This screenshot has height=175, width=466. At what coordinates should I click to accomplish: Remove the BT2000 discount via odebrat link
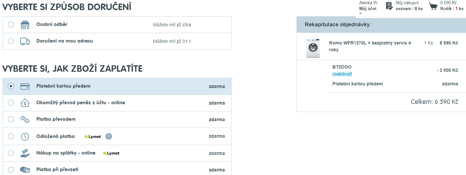click(342, 74)
